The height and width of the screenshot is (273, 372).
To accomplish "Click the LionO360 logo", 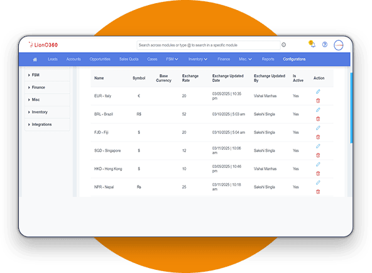I will [43, 45].
